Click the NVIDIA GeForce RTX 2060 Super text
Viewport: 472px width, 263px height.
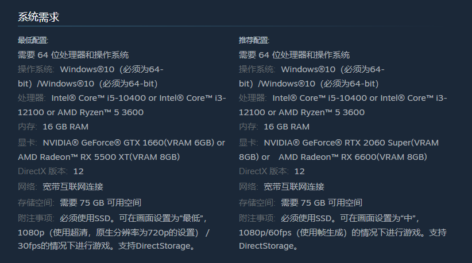[x=351, y=143]
